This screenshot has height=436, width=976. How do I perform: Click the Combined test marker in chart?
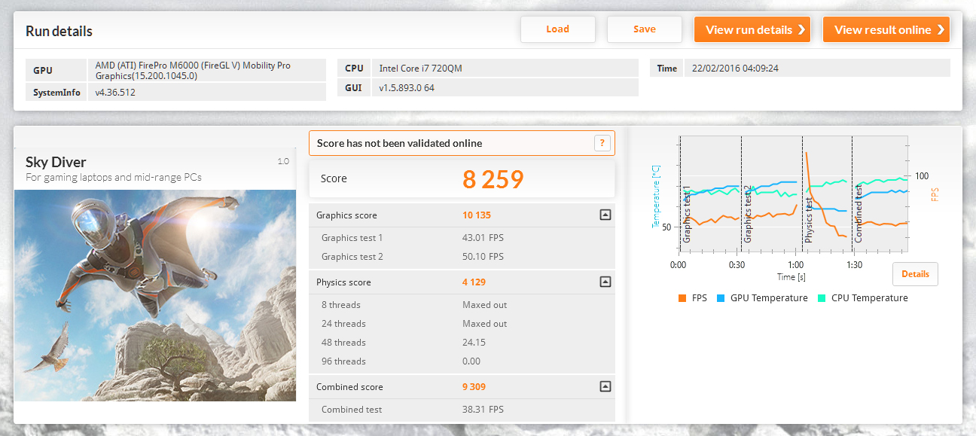pos(859,214)
